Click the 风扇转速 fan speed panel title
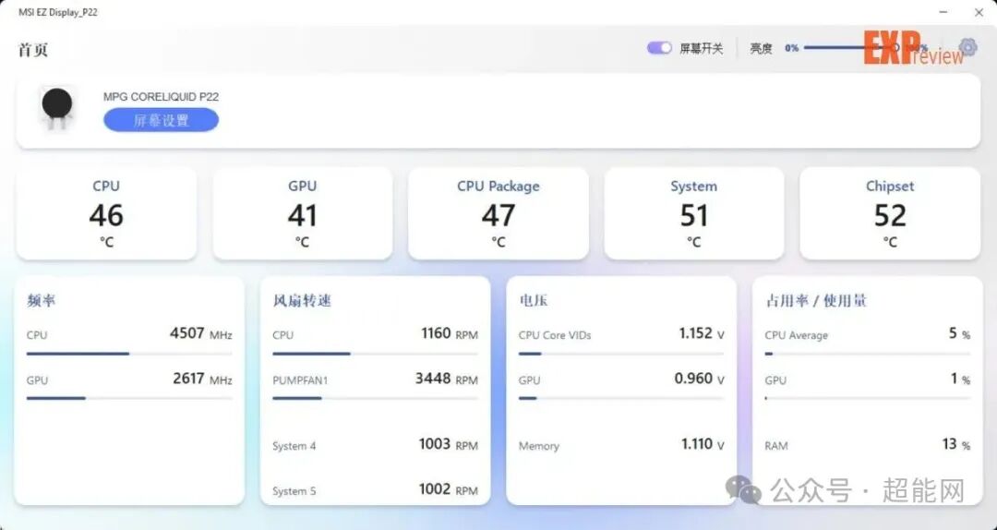This screenshot has height=530, width=997. (302, 300)
